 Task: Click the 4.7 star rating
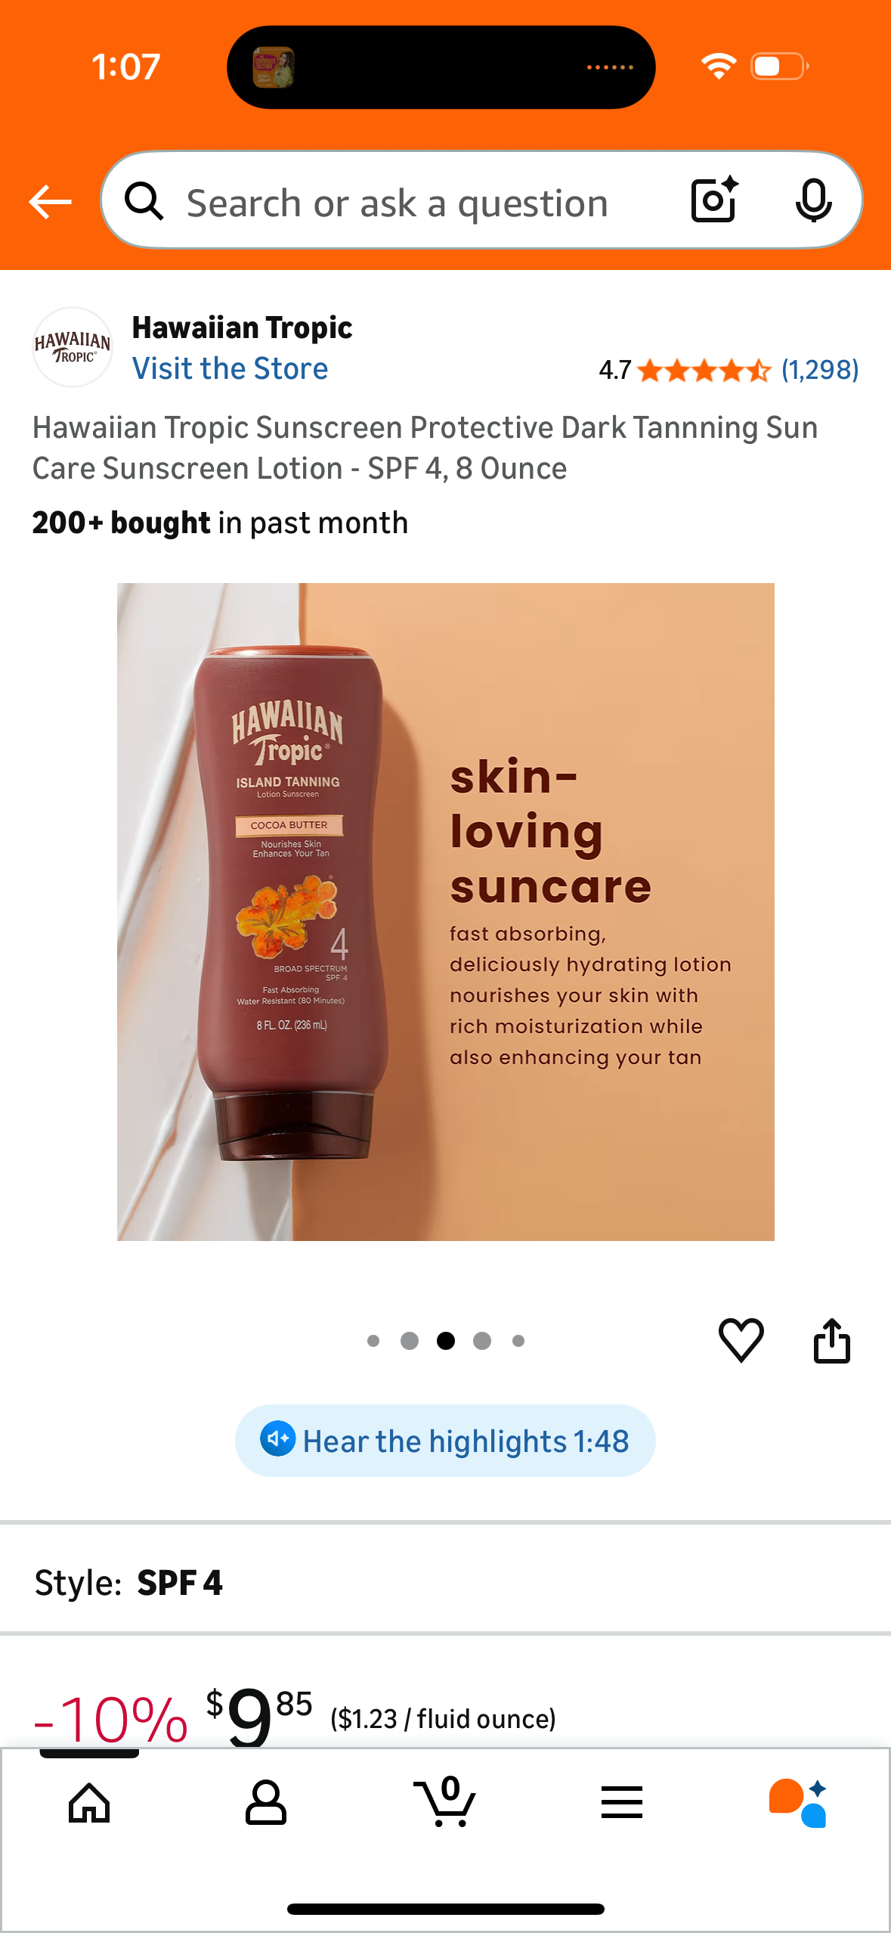point(684,370)
